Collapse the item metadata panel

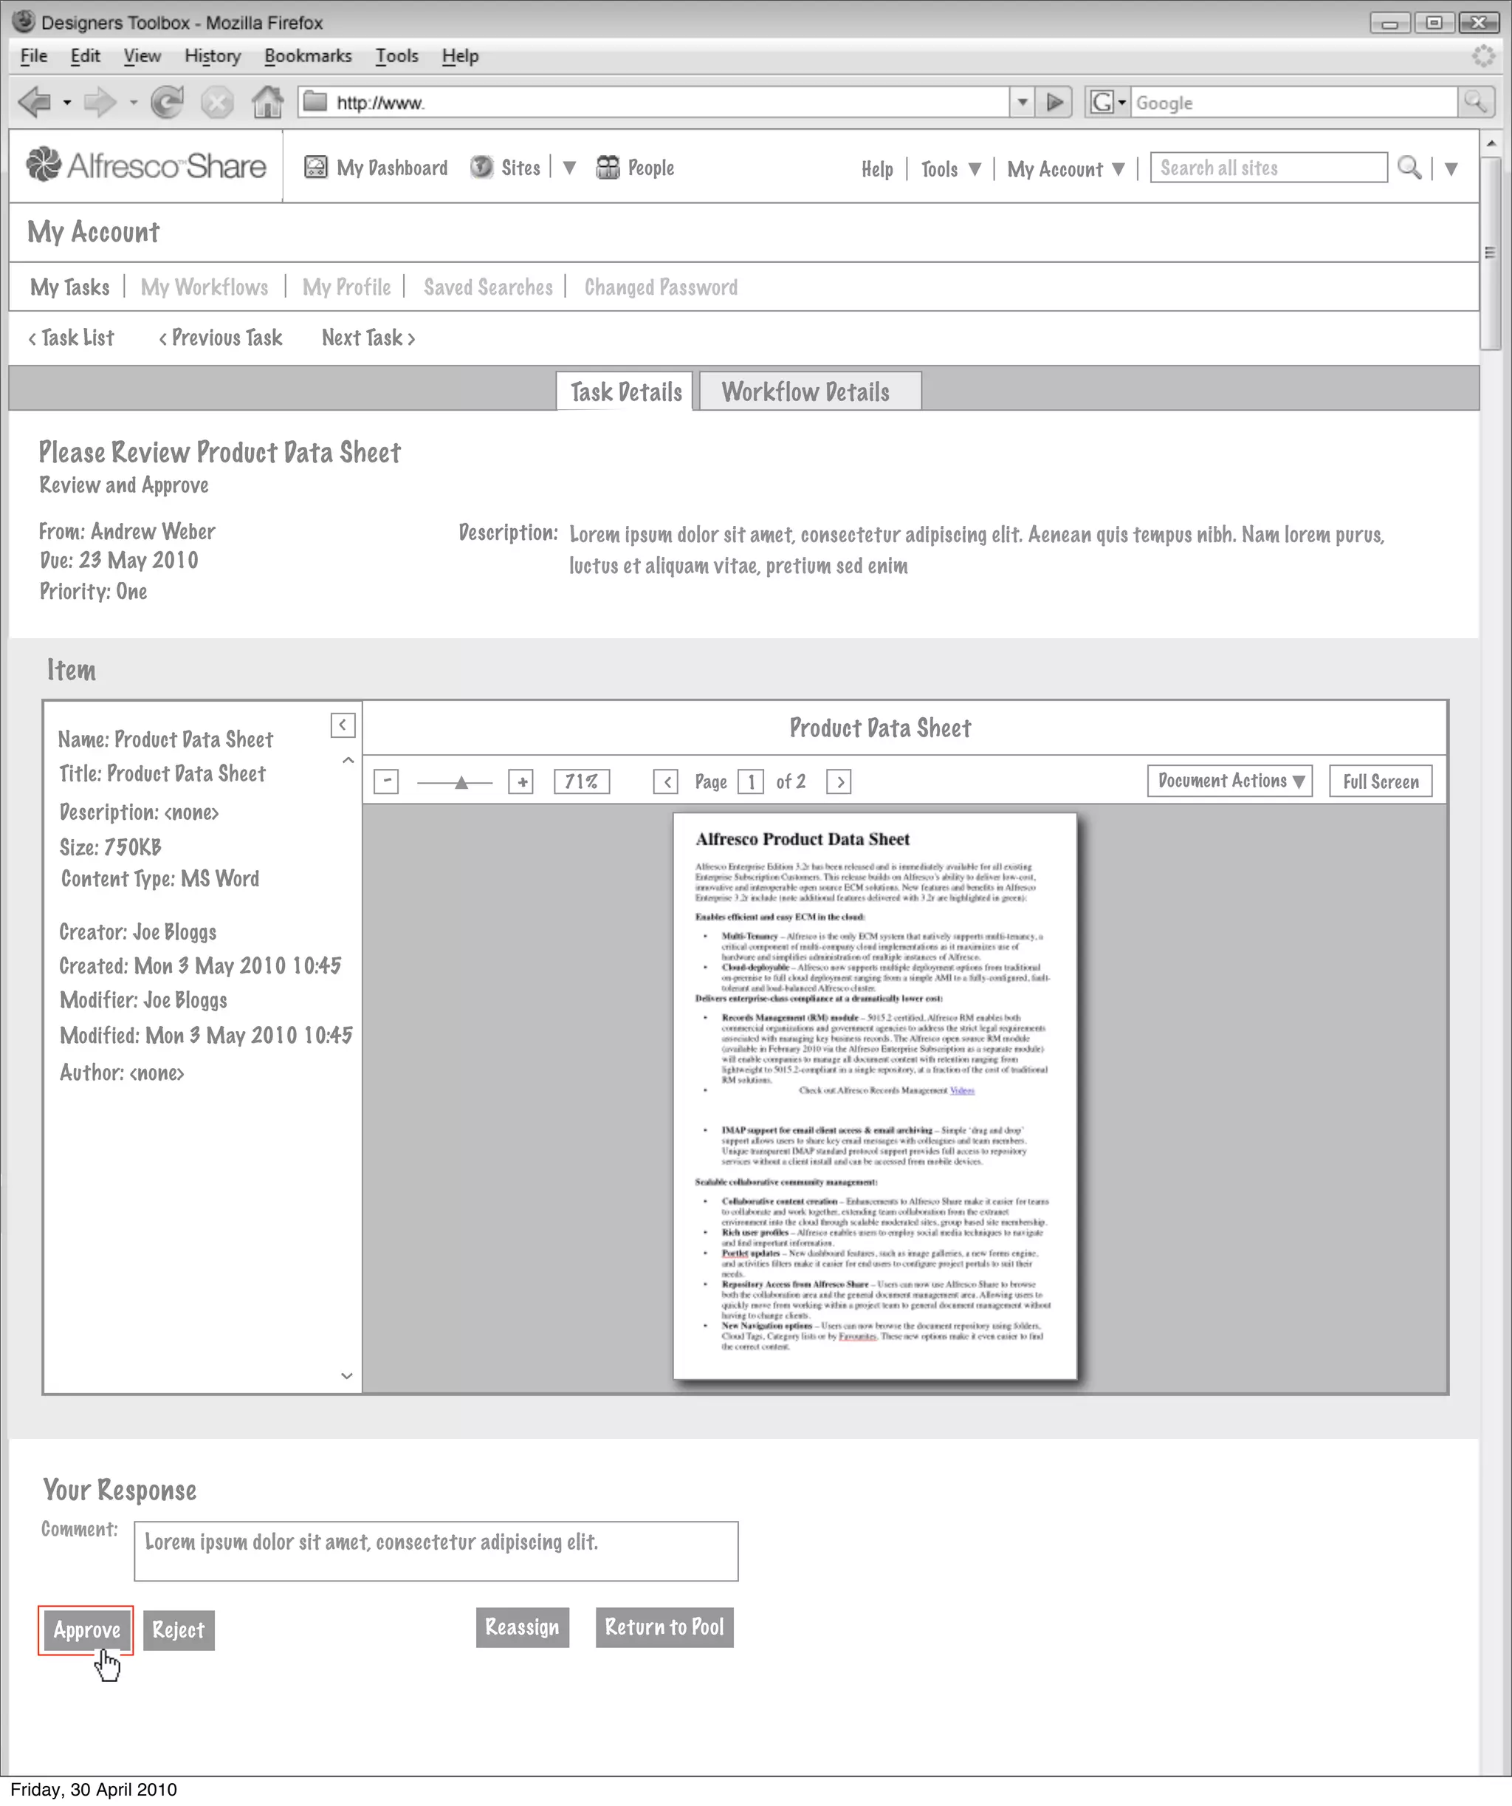click(x=342, y=725)
